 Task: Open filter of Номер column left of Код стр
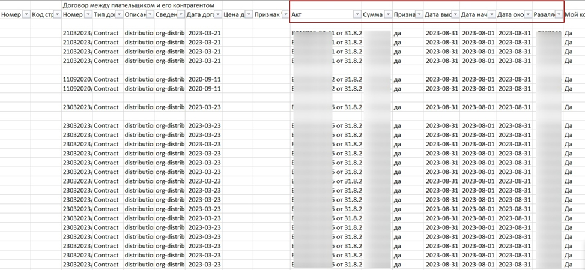(x=26, y=14)
